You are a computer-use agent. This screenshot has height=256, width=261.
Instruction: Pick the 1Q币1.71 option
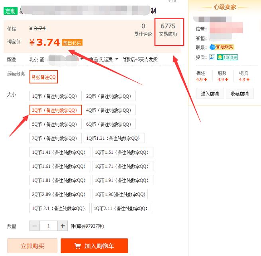point(123,166)
